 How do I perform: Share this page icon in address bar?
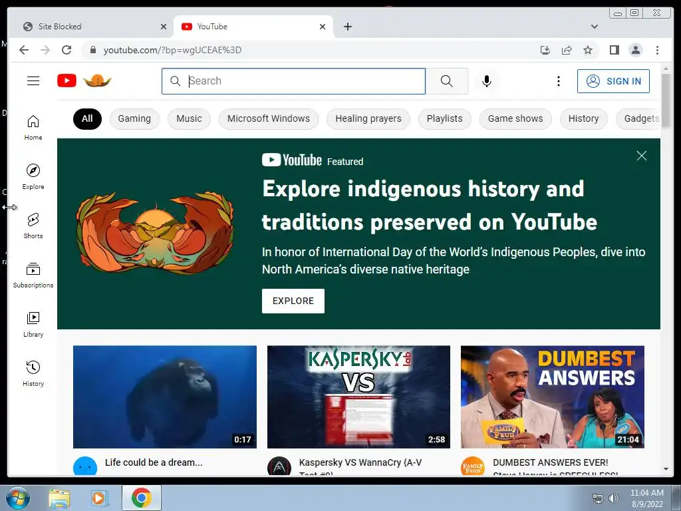point(567,51)
